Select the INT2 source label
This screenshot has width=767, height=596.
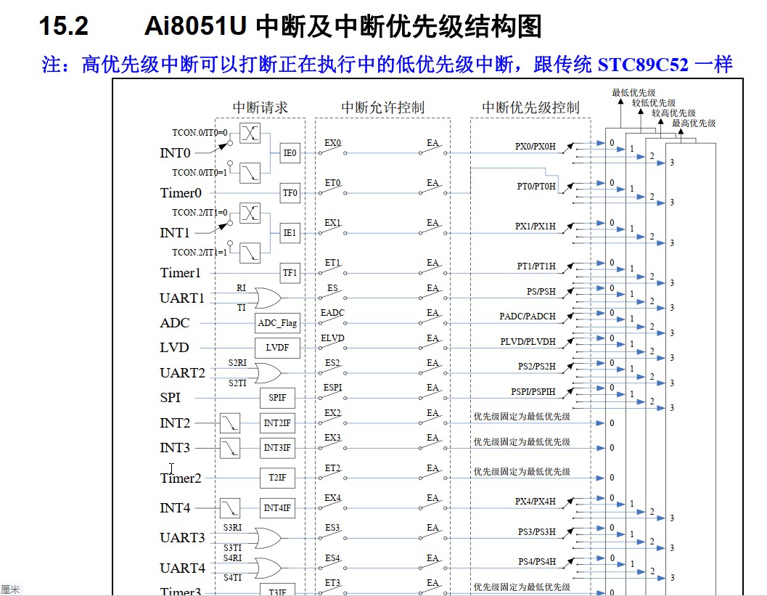pos(175,422)
